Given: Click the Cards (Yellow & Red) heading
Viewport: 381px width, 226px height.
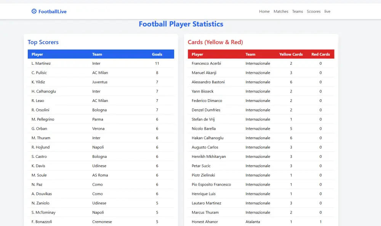Looking at the screenshot, I should [215, 42].
